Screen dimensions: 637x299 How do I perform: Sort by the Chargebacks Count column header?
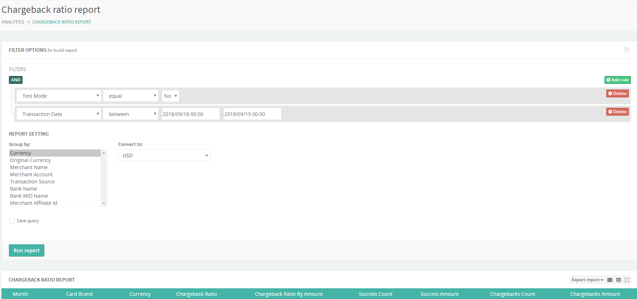[x=513, y=294]
